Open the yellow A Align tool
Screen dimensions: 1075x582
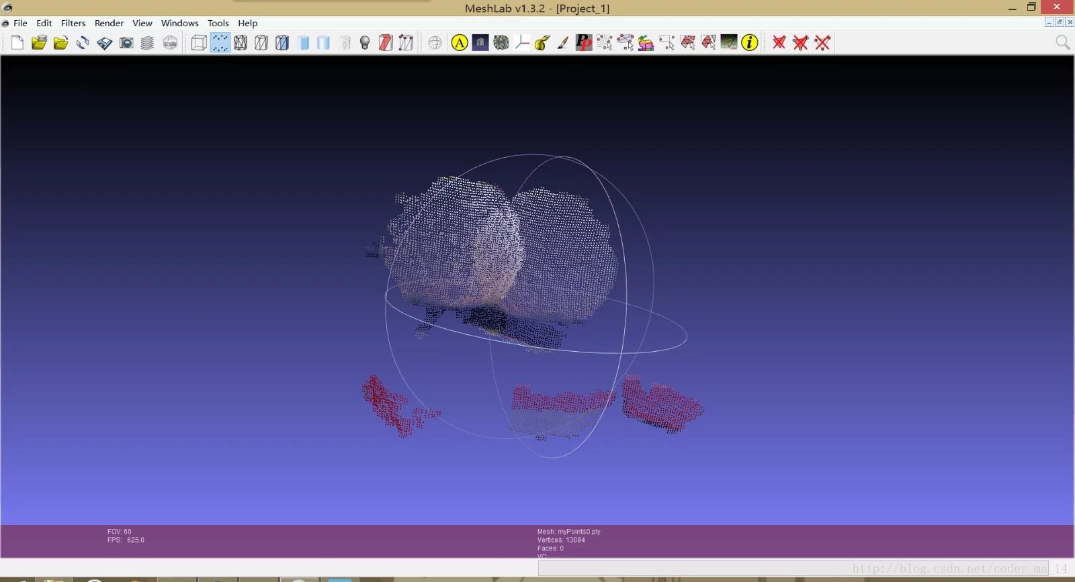click(460, 43)
